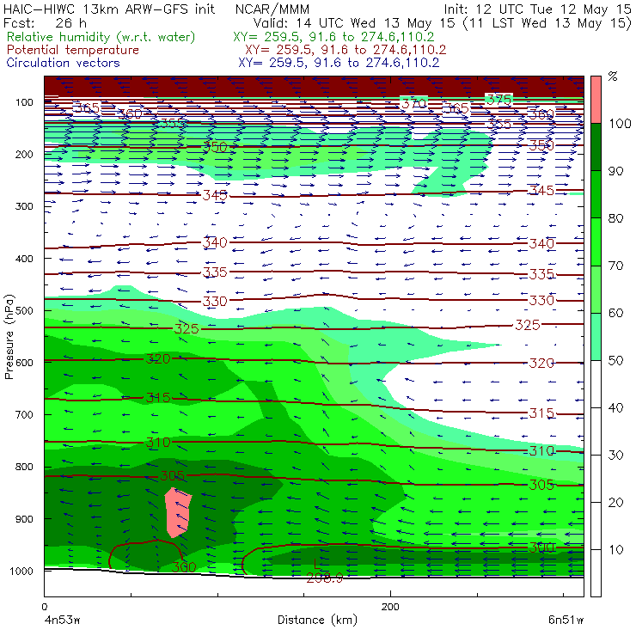
Task: Click the green 'Relative humidity (w.r.t. water)' legend
Action: click(x=101, y=37)
